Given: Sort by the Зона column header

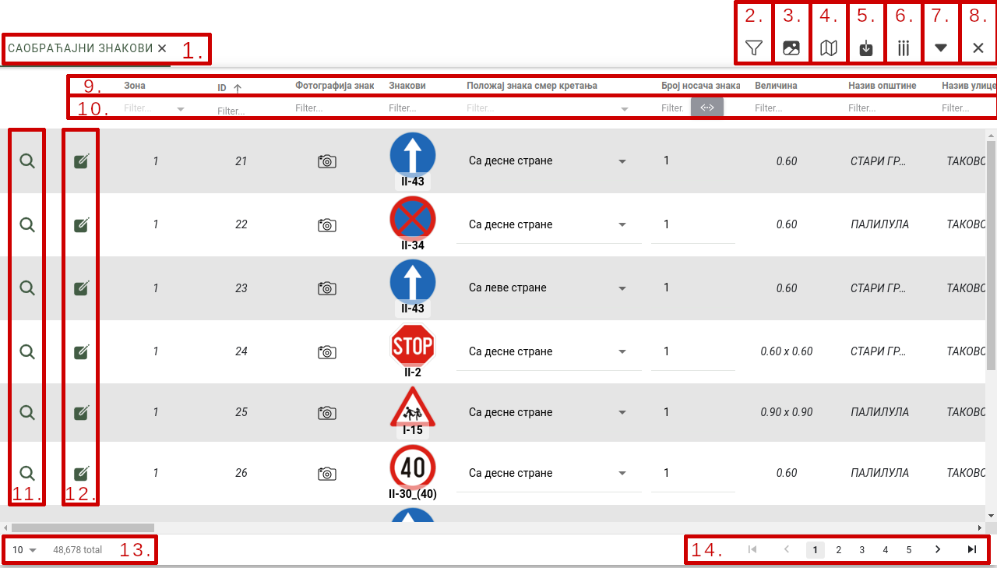Looking at the screenshot, I should pos(135,86).
